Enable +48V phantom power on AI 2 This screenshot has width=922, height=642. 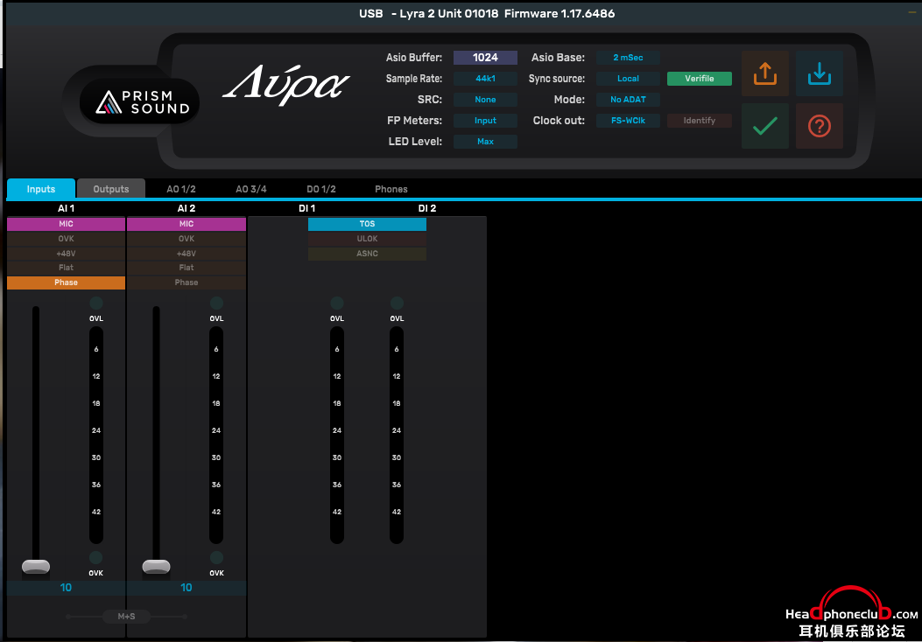(187, 254)
